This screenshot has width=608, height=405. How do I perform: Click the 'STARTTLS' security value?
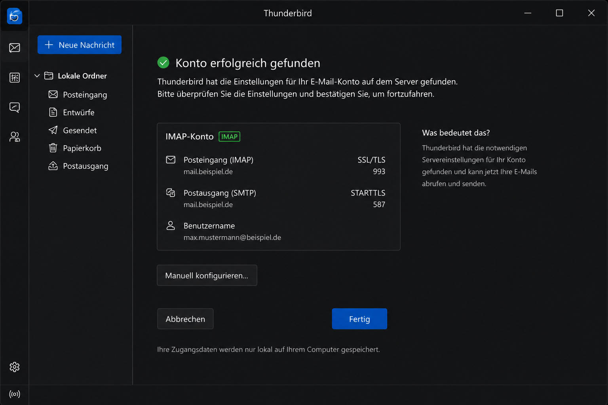tap(368, 193)
